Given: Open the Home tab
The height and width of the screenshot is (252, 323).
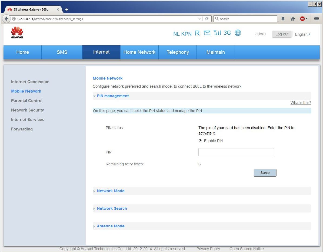Looking at the screenshot, I should 22,52.
